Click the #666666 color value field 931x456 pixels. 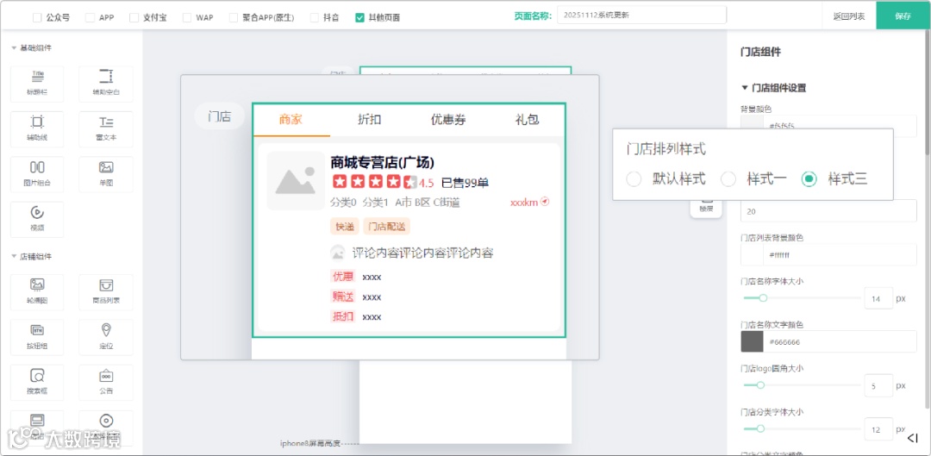pyautogui.click(x=840, y=342)
